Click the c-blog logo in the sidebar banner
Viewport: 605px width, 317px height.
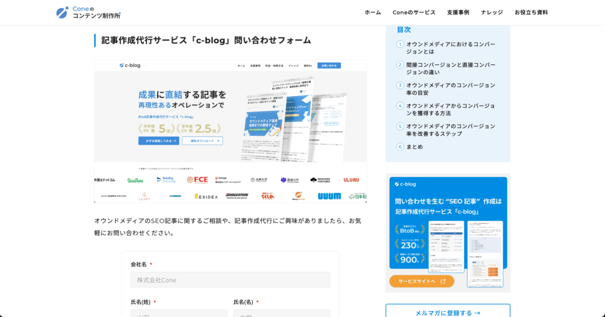(x=406, y=184)
